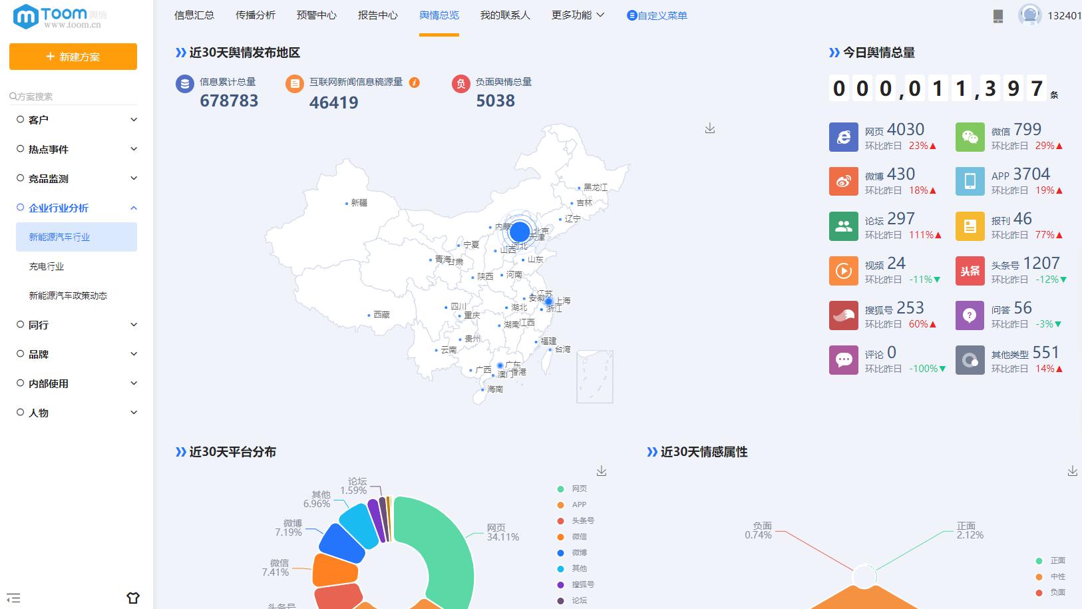Open the 预警中心 menu item
This screenshot has height=609, width=1082.
click(315, 15)
